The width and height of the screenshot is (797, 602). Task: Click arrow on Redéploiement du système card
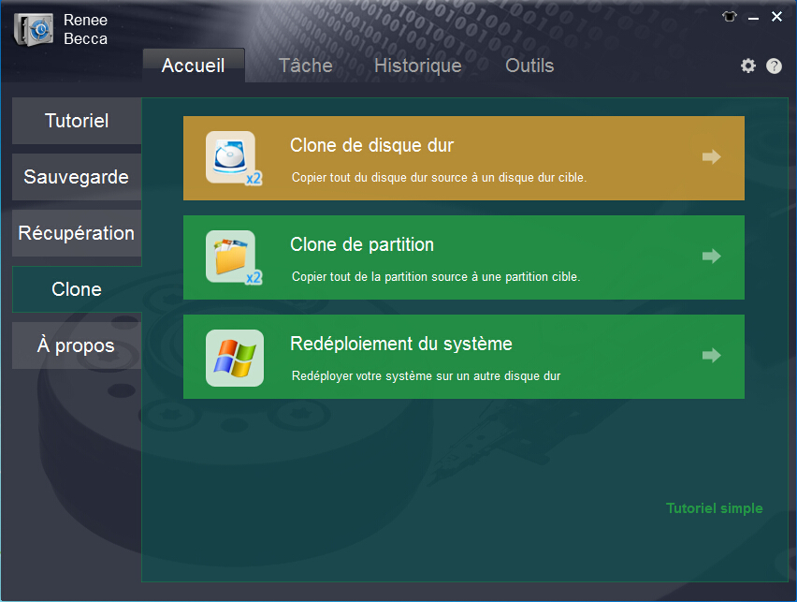coord(712,355)
